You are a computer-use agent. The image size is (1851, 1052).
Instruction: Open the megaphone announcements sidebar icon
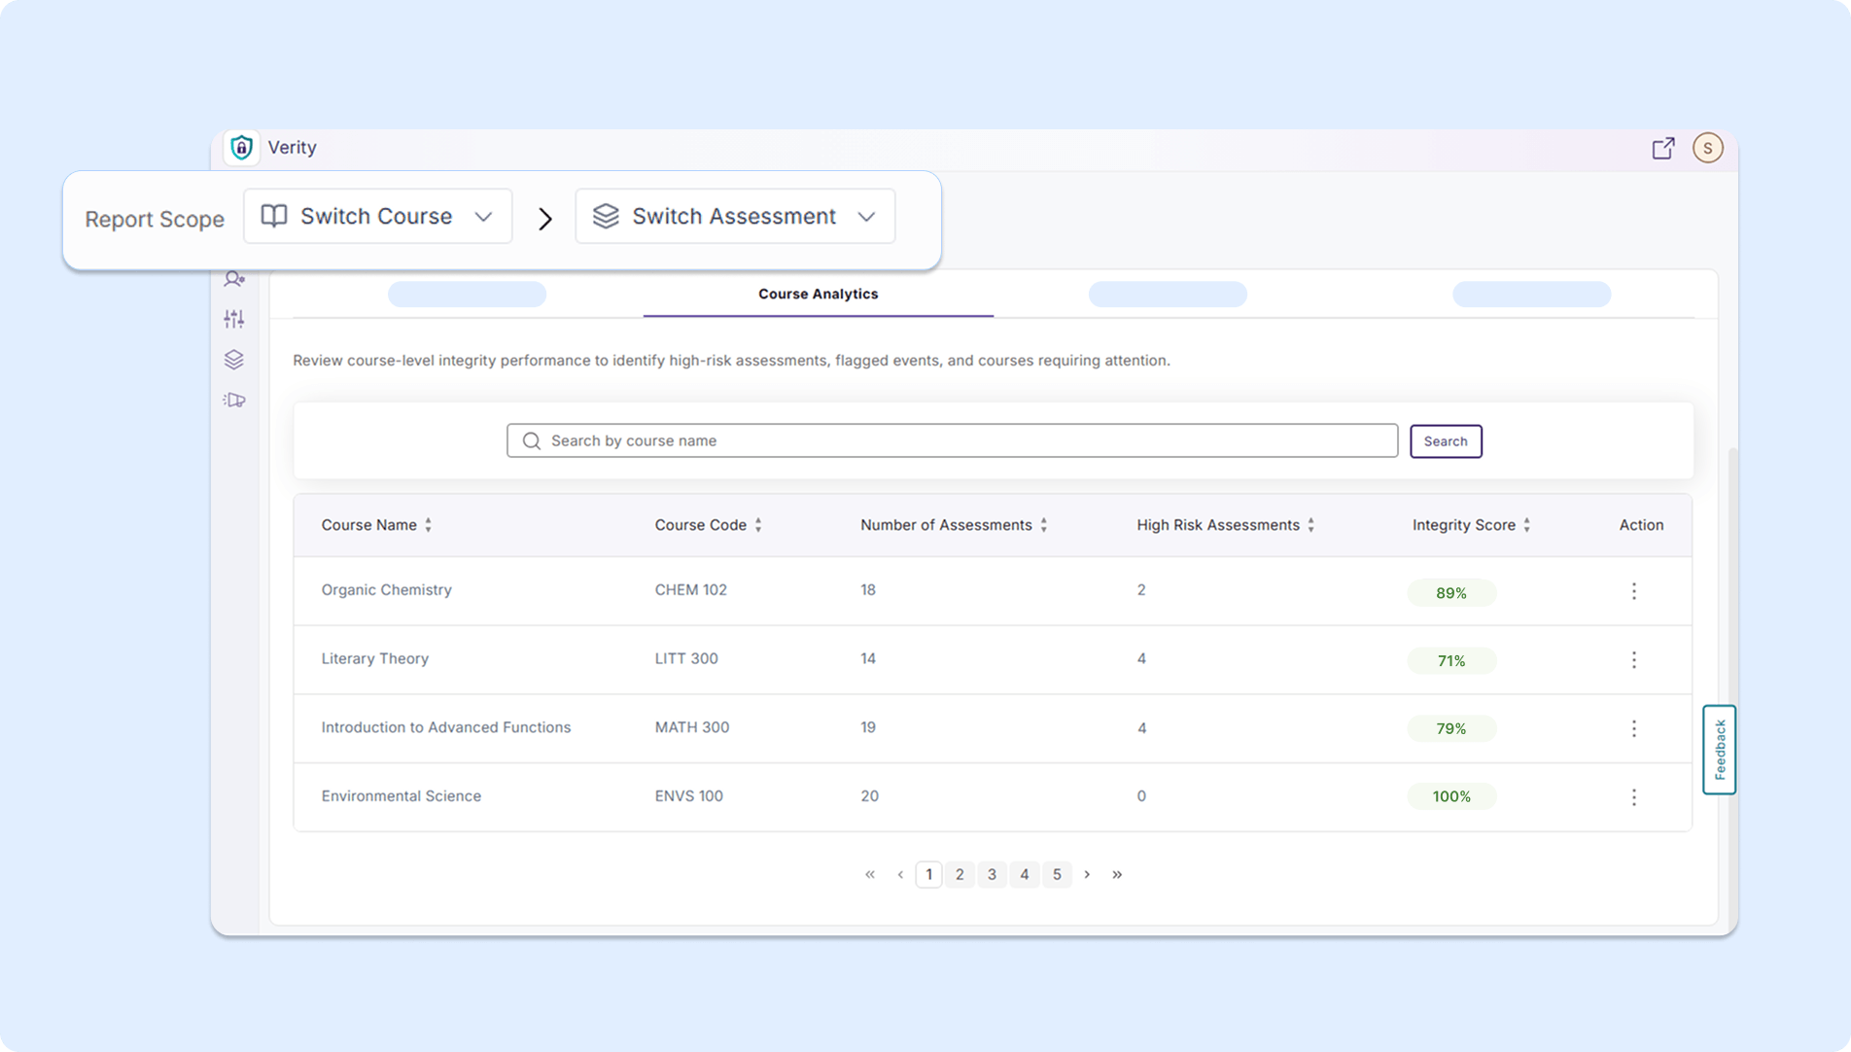tap(234, 401)
